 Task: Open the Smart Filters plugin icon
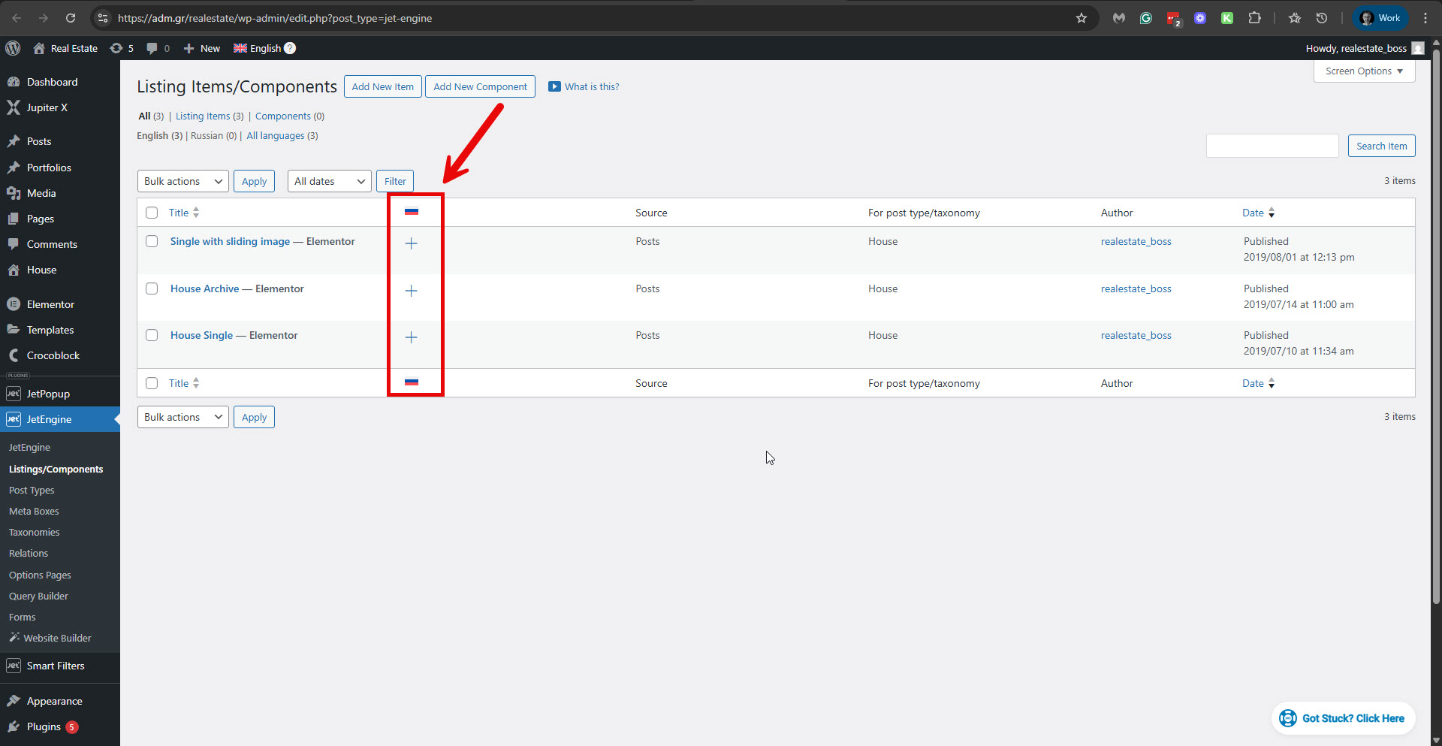(x=14, y=666)
